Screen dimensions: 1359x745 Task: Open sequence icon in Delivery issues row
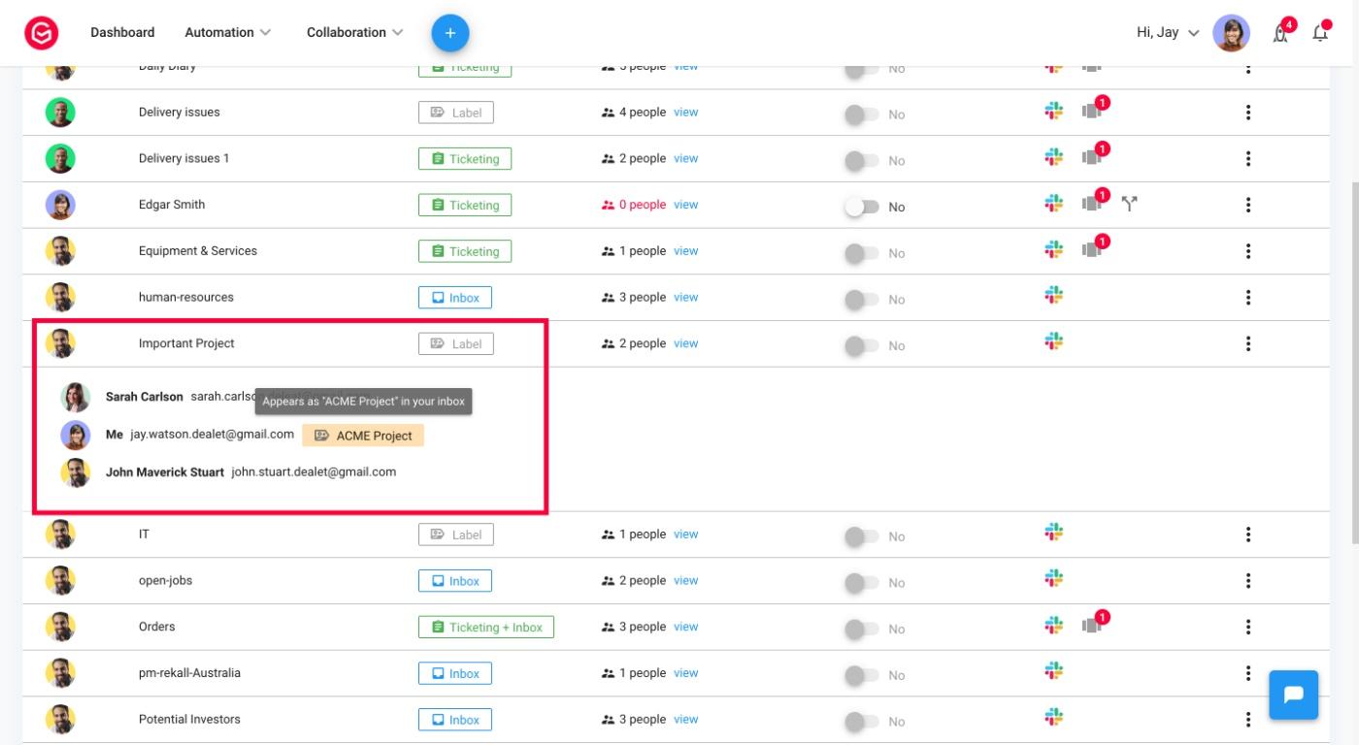tap(1094, 110)
